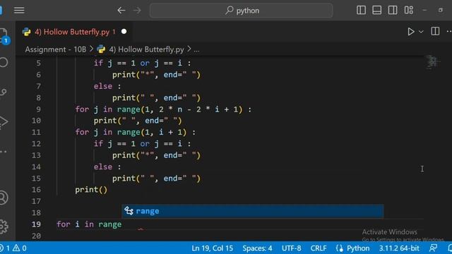
Task: Click 'range(1, i + 1)' on line 11
Action: [152, 132]
